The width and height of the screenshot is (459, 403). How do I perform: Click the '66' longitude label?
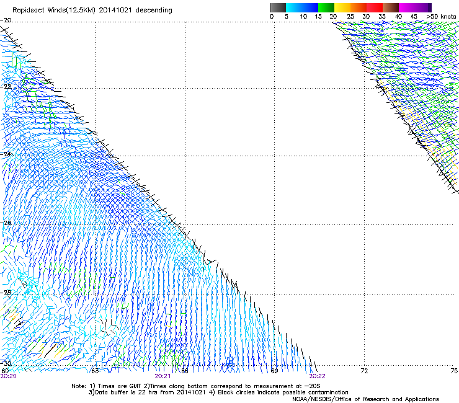coord(185,371)
